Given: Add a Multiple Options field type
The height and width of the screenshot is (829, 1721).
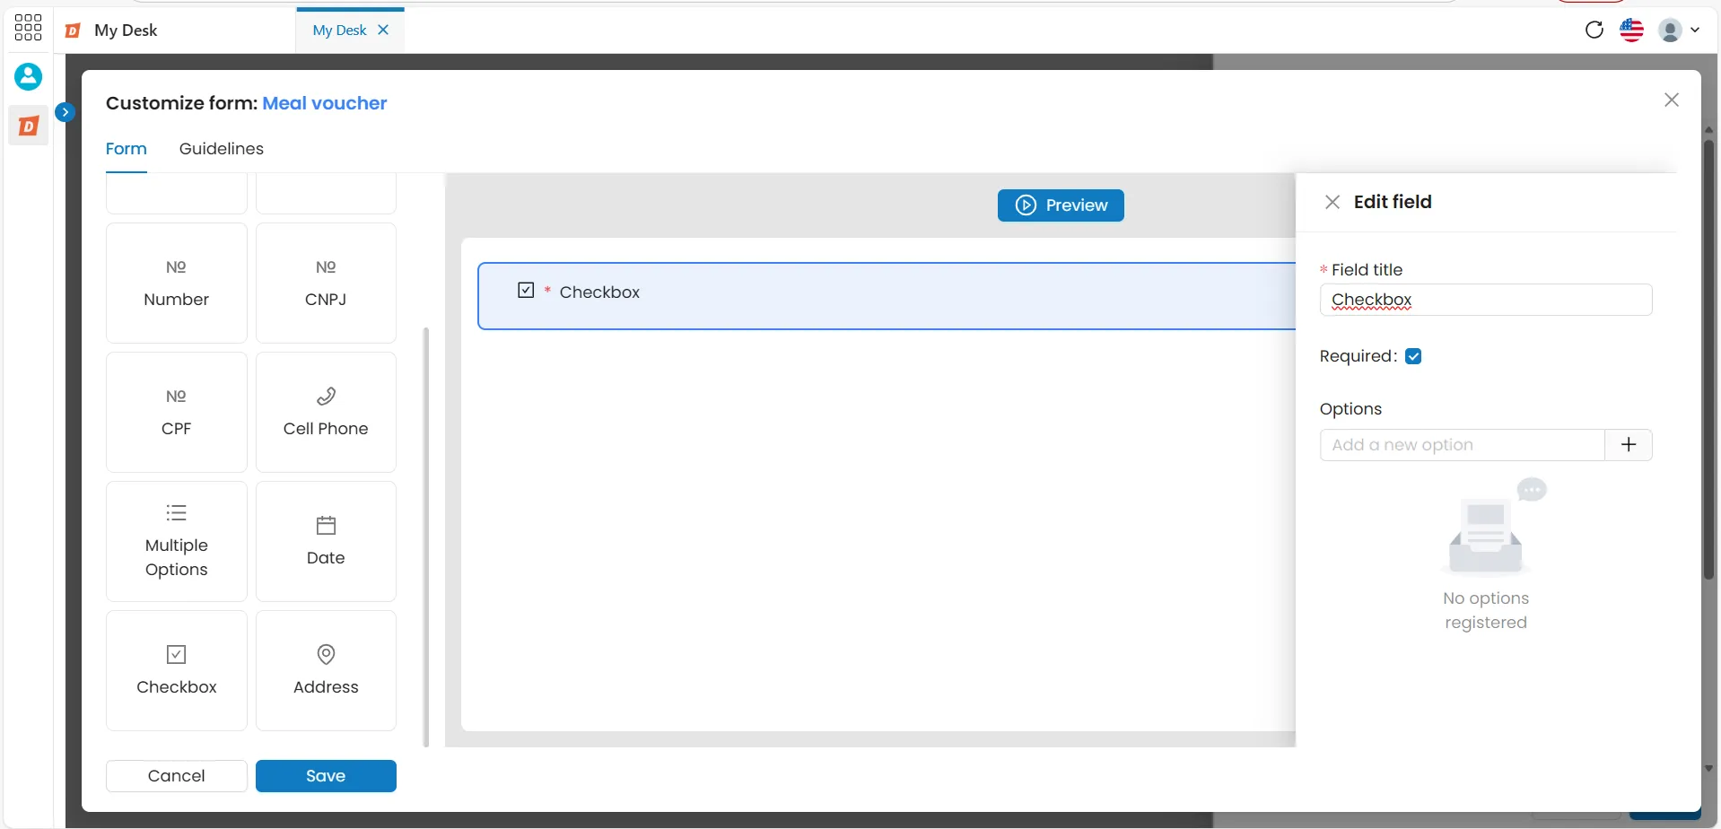Looking at the screenshot, I should pyautogui.click(x=177, y=541).
